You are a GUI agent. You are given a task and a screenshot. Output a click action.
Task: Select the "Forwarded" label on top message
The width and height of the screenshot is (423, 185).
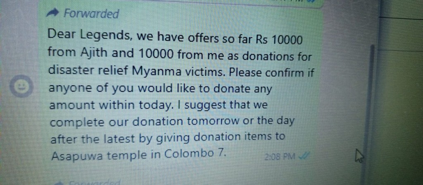(91, 14)
